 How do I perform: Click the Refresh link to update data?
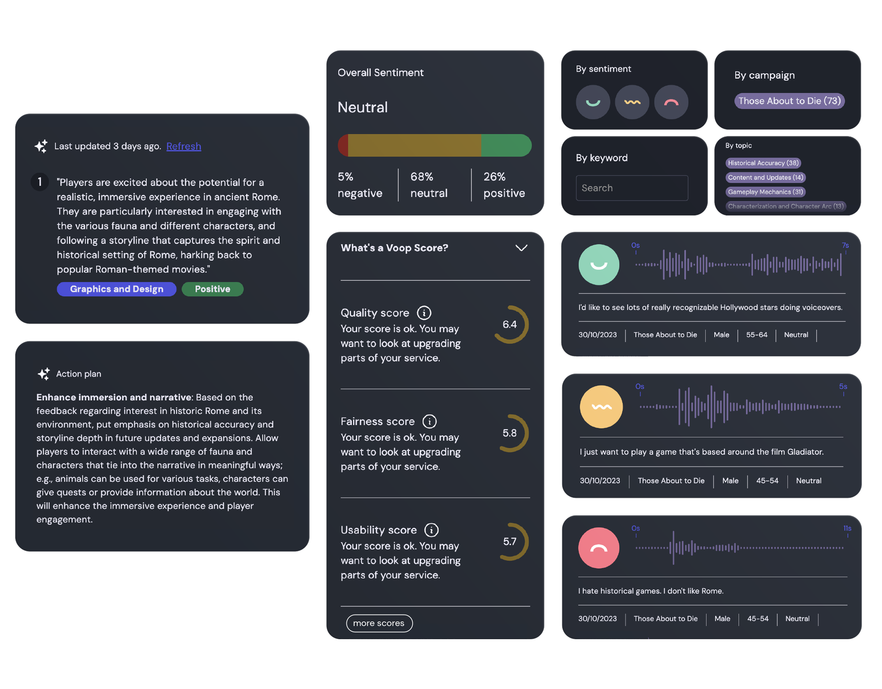[x=184, y=146]
